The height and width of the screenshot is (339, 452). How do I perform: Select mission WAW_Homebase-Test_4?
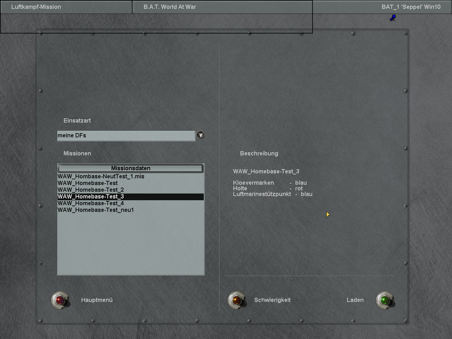click(131, 203)
